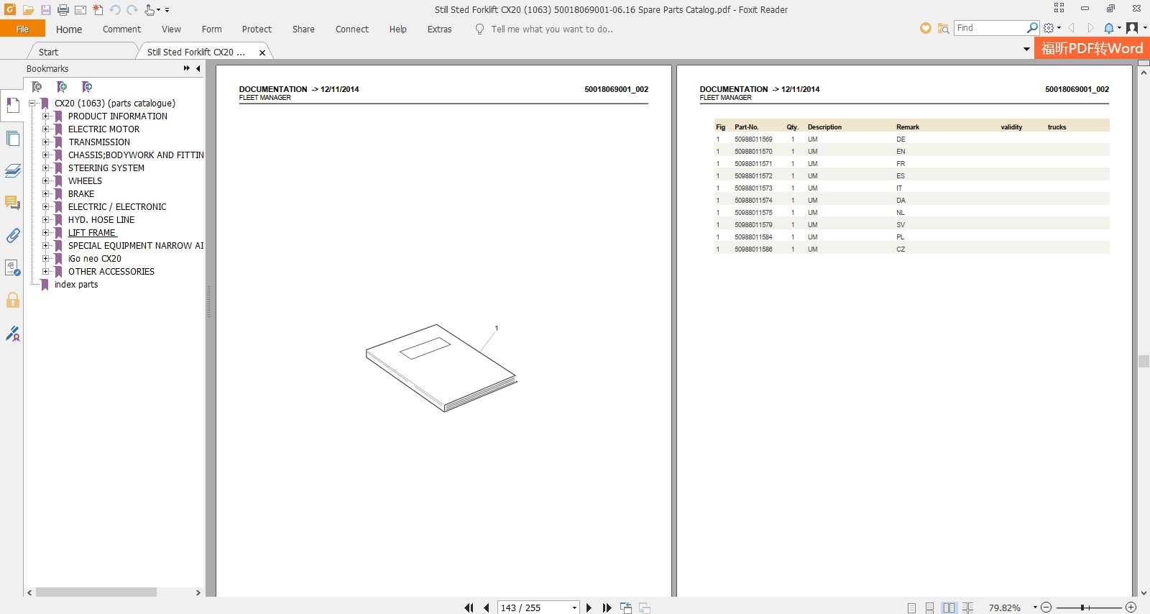Open the Security lock panel
1150x614 pixels.
click(12, 300)
